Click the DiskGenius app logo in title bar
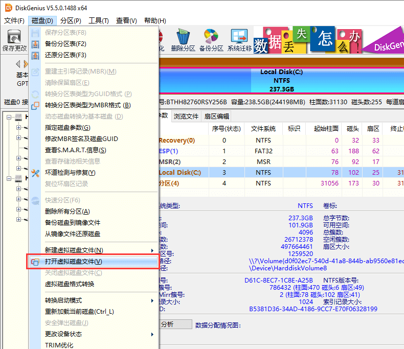The height and width of the screenshot is (349, 404). tap(9, 8)
